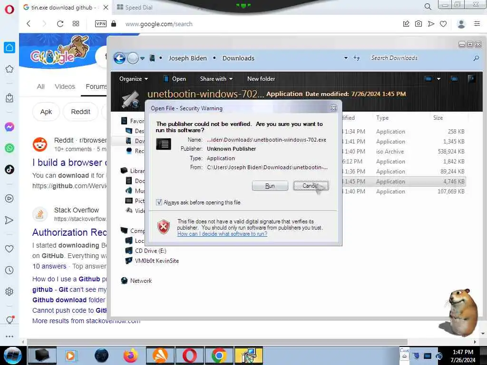The image size is (487, 365).
Task: Click the three dots at sidebar bottom
Action: tap(10, 336)
